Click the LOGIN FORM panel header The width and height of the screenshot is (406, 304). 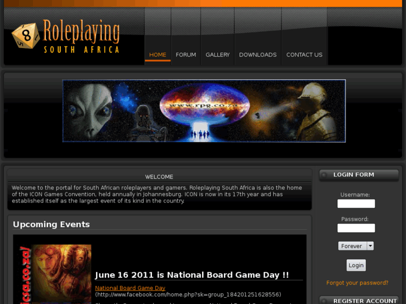click(x=359, y=175)
